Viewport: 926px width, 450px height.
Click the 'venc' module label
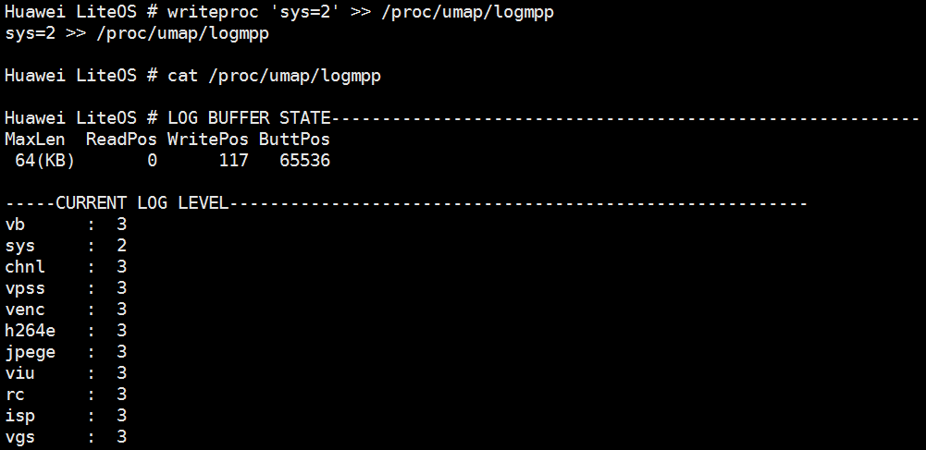click(25, 310)
